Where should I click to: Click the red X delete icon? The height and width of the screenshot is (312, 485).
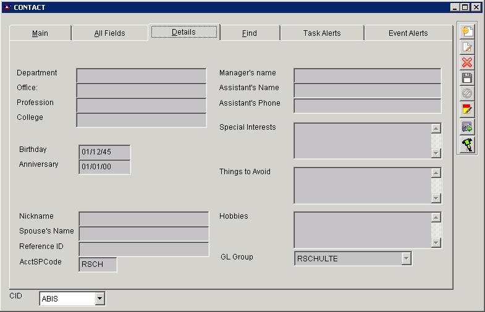[467, 62]
